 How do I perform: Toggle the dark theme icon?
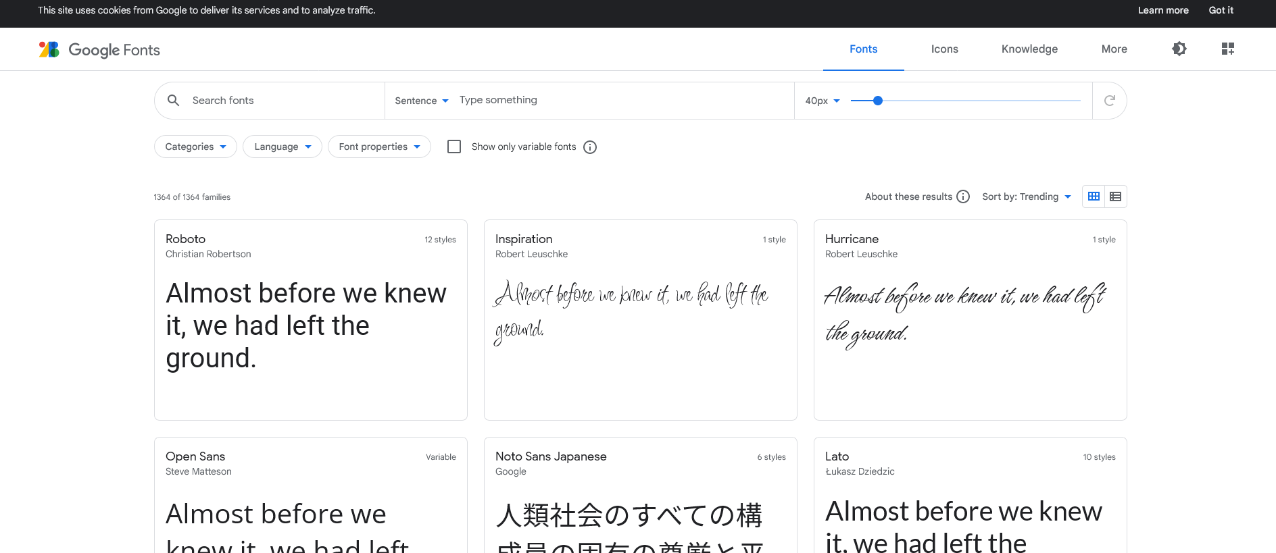[x=1179, y=49]
